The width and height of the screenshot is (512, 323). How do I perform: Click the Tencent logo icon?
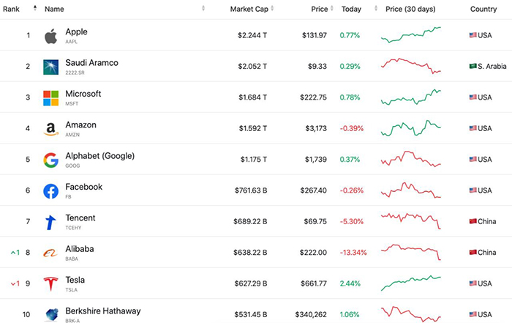(50, 222)
